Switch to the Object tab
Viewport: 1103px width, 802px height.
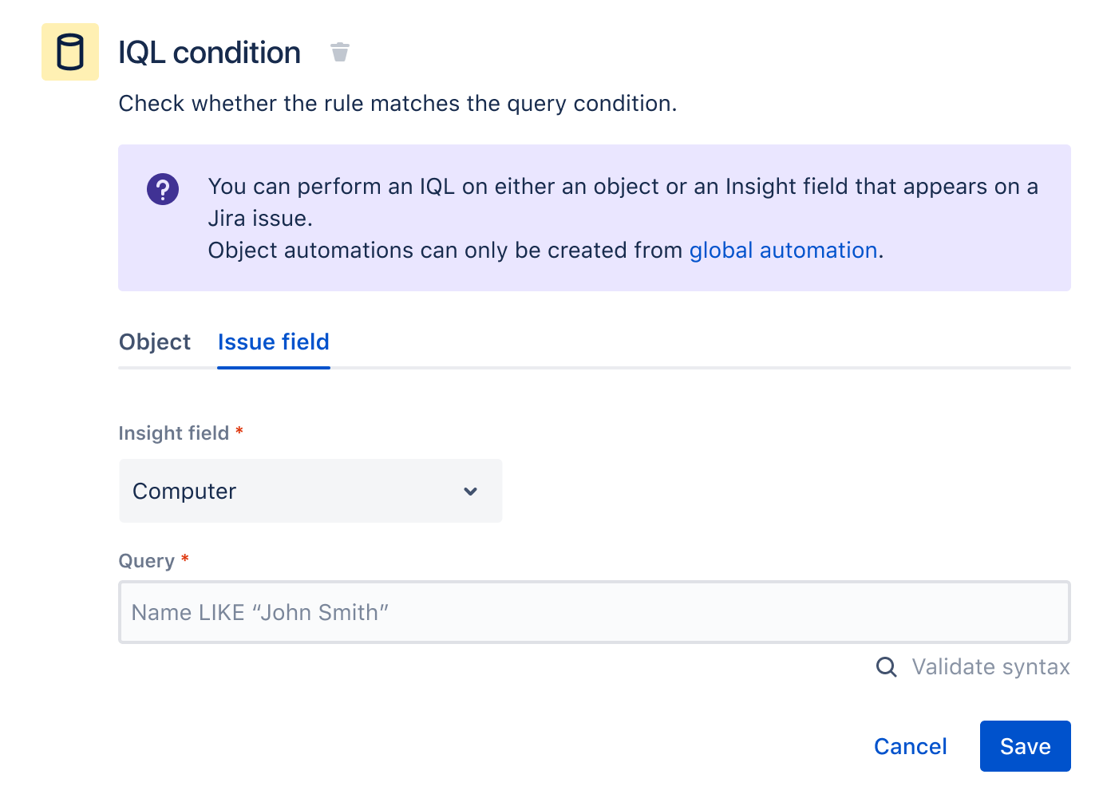155,342
